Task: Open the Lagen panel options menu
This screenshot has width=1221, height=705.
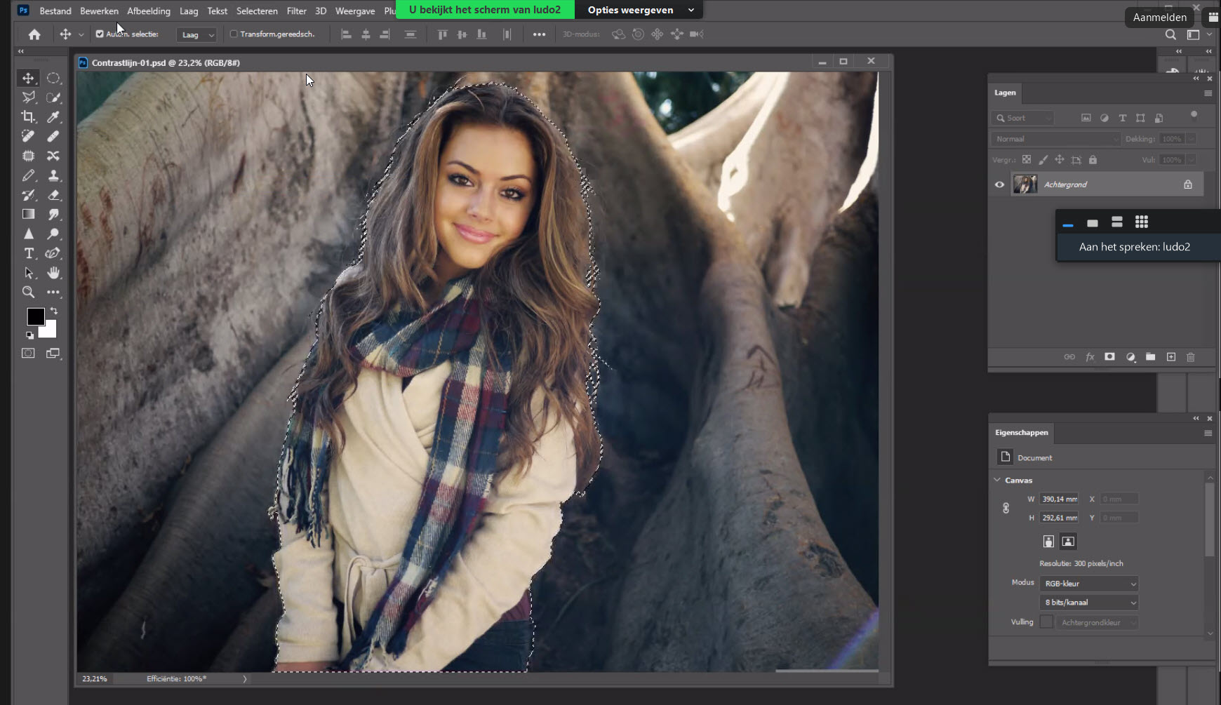Action: tap(1208, 93)
